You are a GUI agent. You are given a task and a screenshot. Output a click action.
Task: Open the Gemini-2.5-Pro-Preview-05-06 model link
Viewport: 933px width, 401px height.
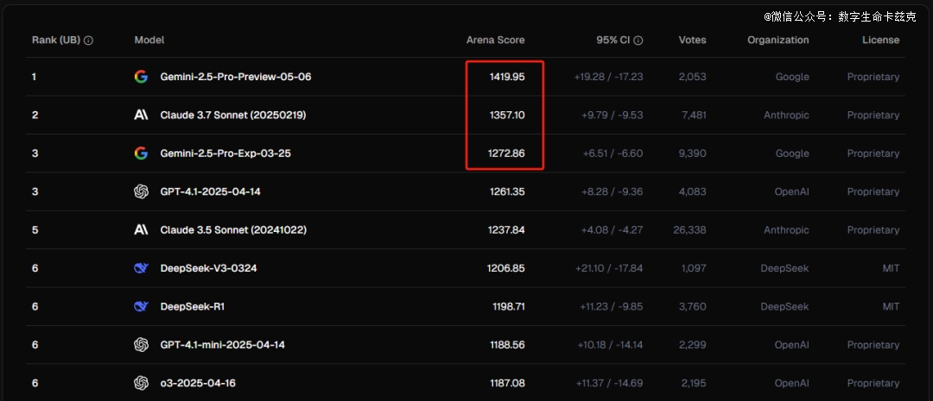(x=236, y=77)
